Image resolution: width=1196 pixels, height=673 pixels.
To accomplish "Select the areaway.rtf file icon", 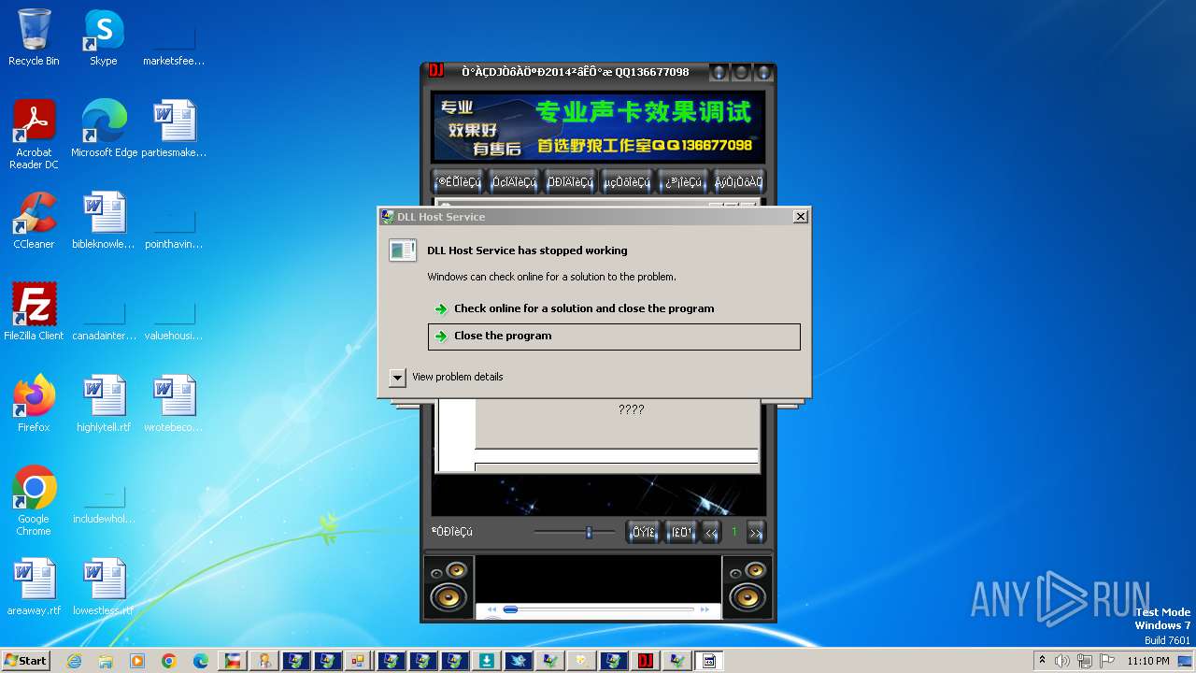I will click(34, 587).
